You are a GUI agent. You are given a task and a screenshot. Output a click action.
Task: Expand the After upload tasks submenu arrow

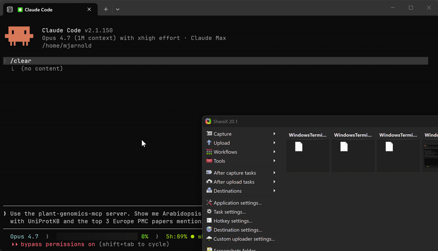[274, 182]
